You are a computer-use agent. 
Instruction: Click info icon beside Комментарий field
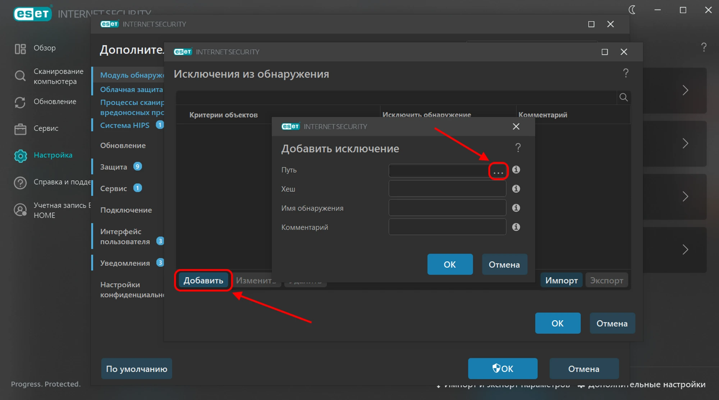pos(516,227)
